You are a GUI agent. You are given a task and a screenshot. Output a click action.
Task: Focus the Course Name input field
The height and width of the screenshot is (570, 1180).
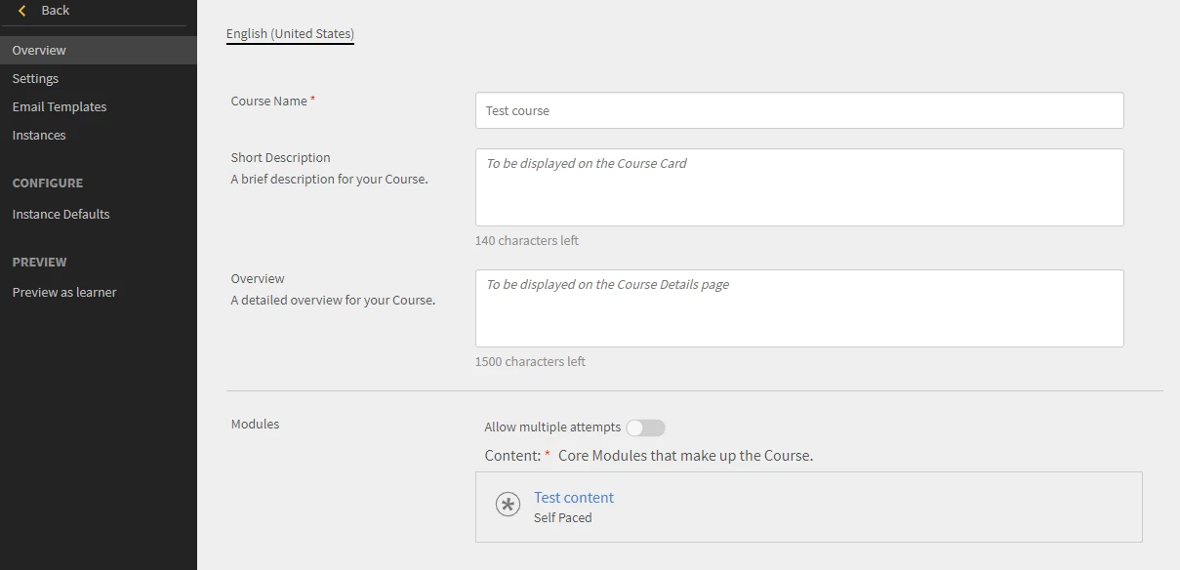tap(798, 110)
